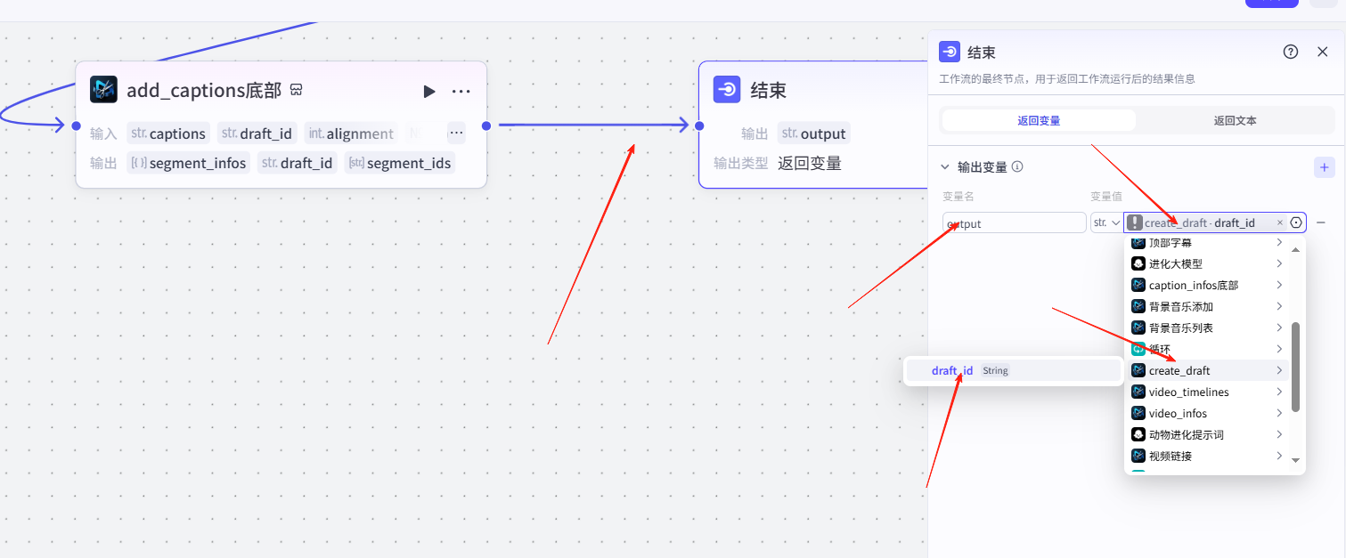This screenshot has width=1346, height=558.
Task: Close the 结束 settings panel
Action: pos(1322,52)
